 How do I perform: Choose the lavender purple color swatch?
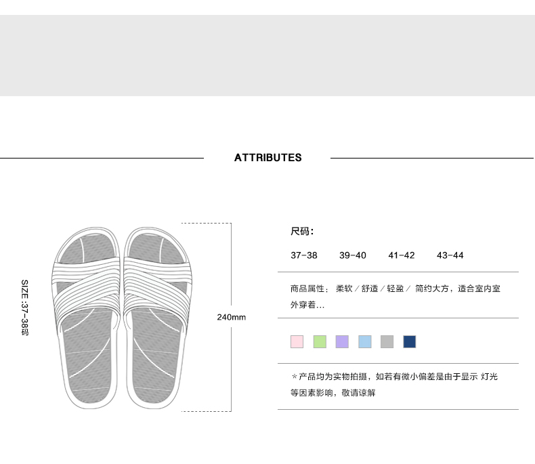(x=342, y=341)
